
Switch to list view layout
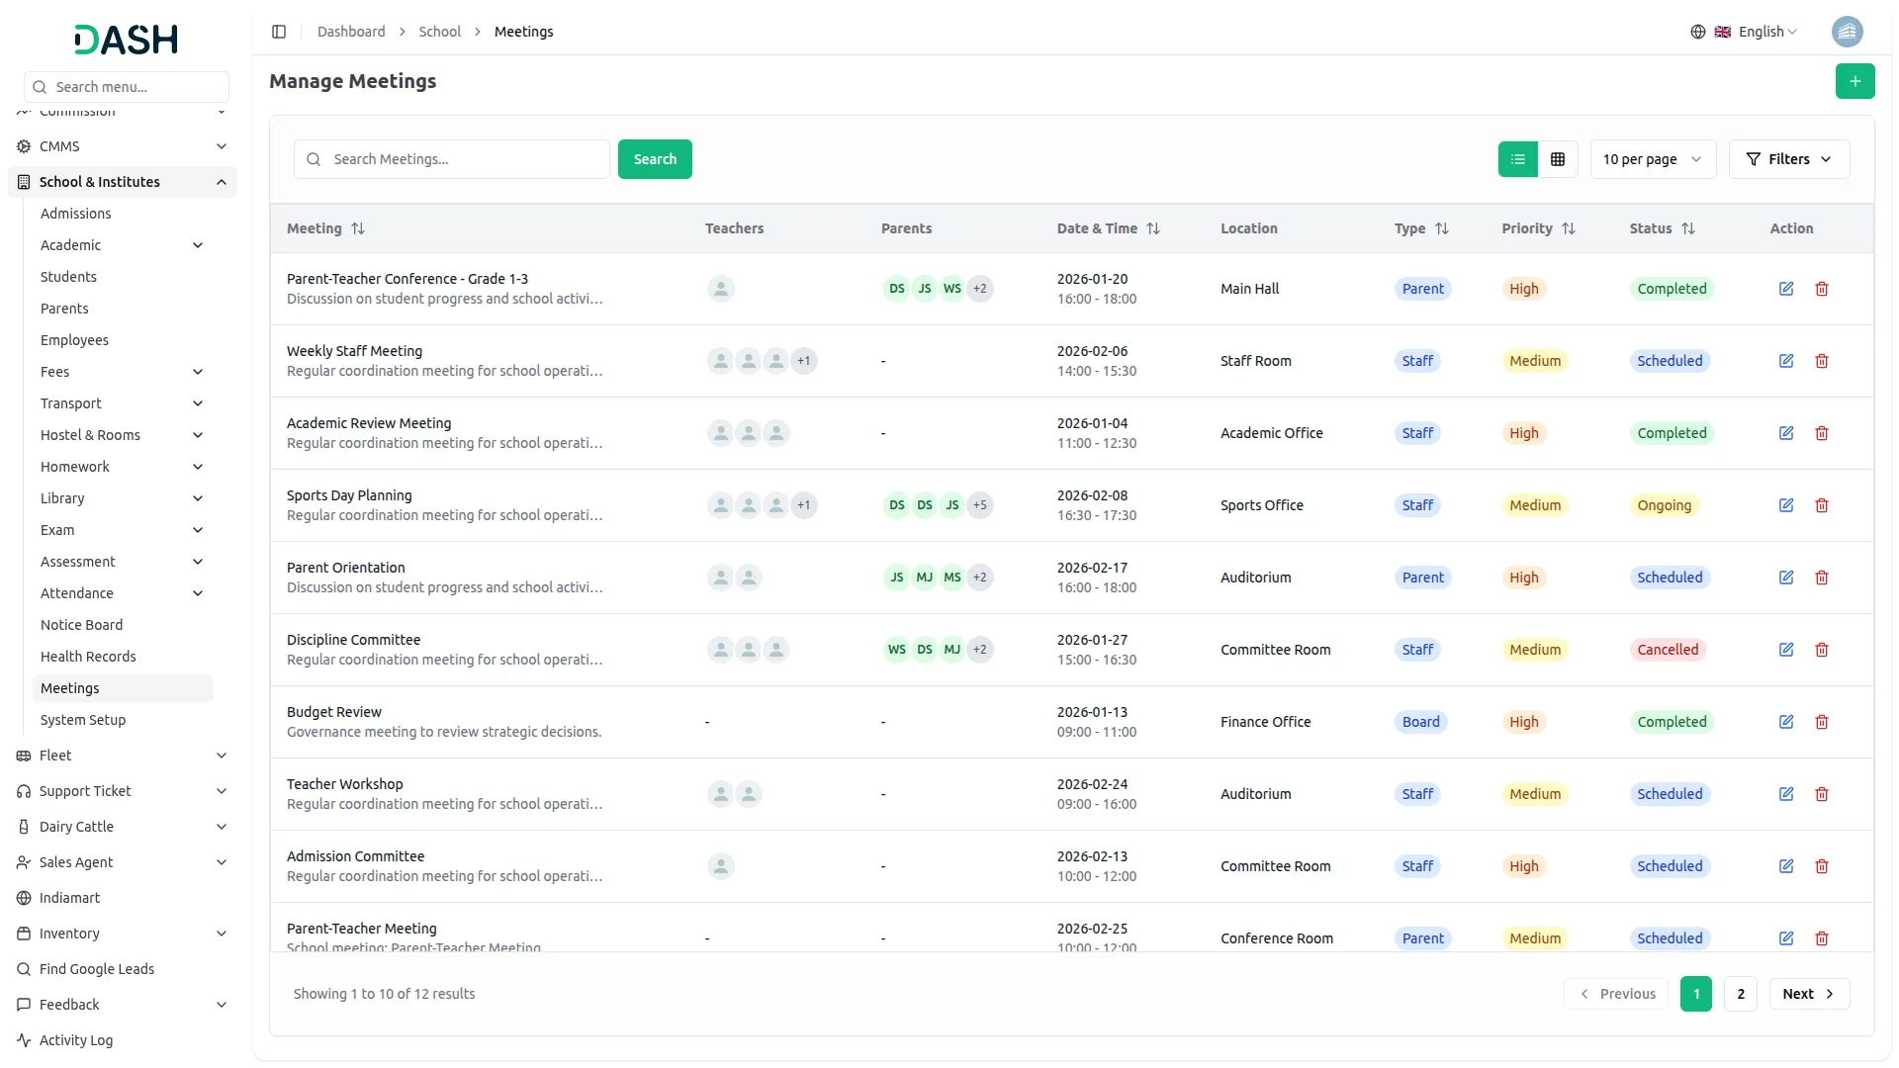pyautogui.click(x=1518, y=159)
